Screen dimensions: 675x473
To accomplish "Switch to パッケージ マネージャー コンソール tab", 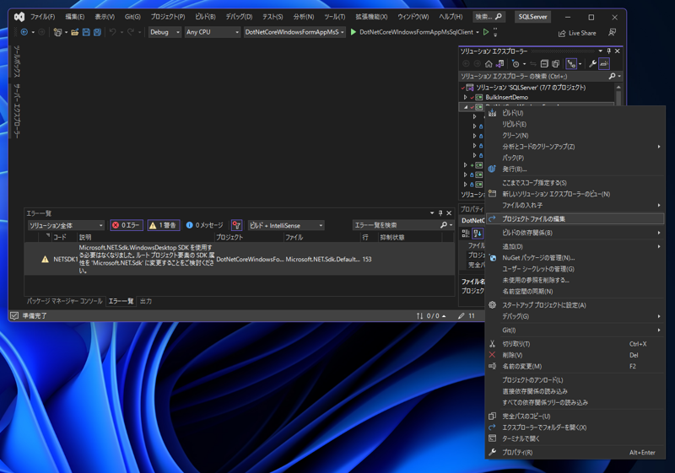I will pyautogui.click(x=65, y=301).
